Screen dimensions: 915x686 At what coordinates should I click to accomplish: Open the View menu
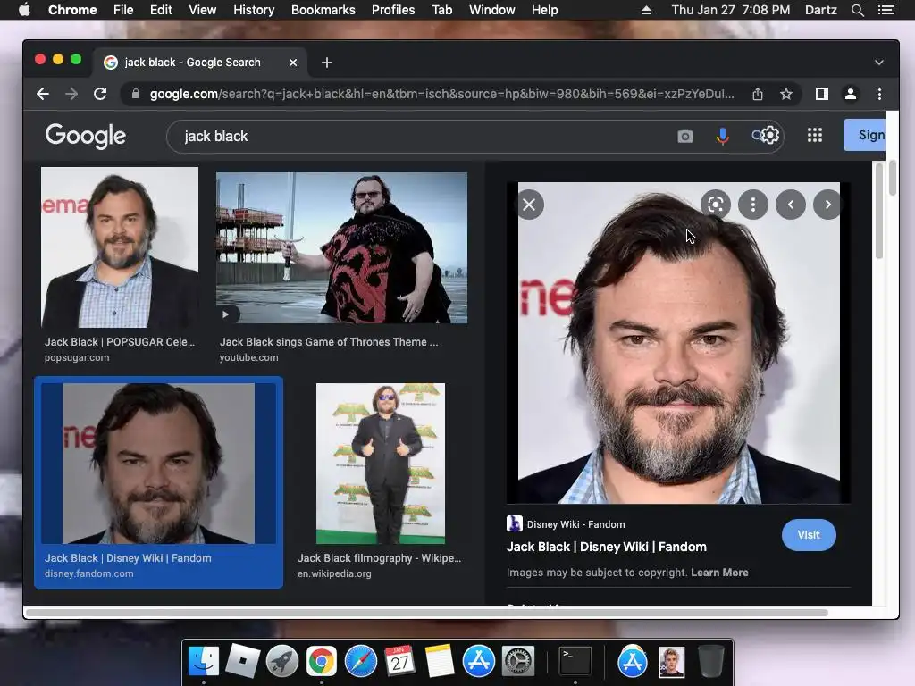(203, 10)
